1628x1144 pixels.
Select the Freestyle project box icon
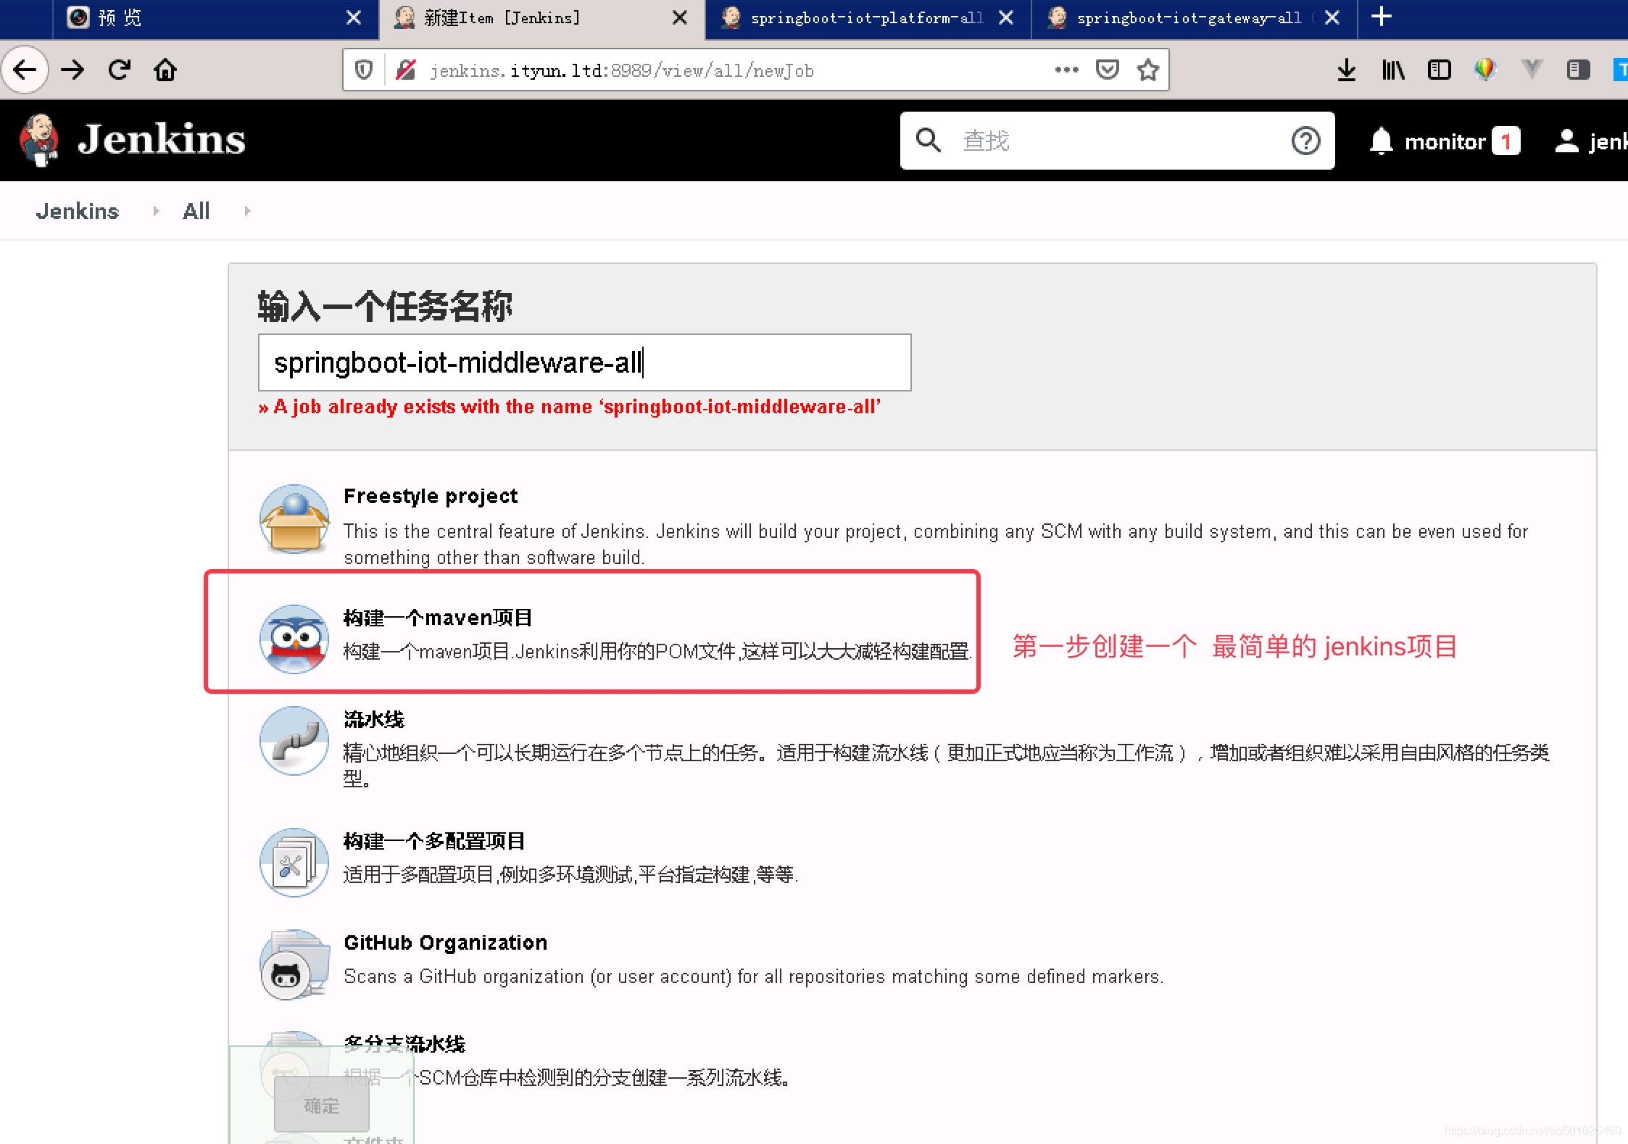[x=294, y=519]
